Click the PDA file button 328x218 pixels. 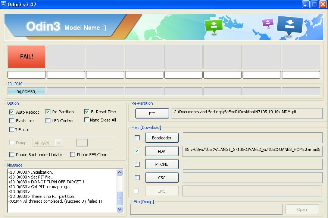pyautogui.click(x=162, y=151)
